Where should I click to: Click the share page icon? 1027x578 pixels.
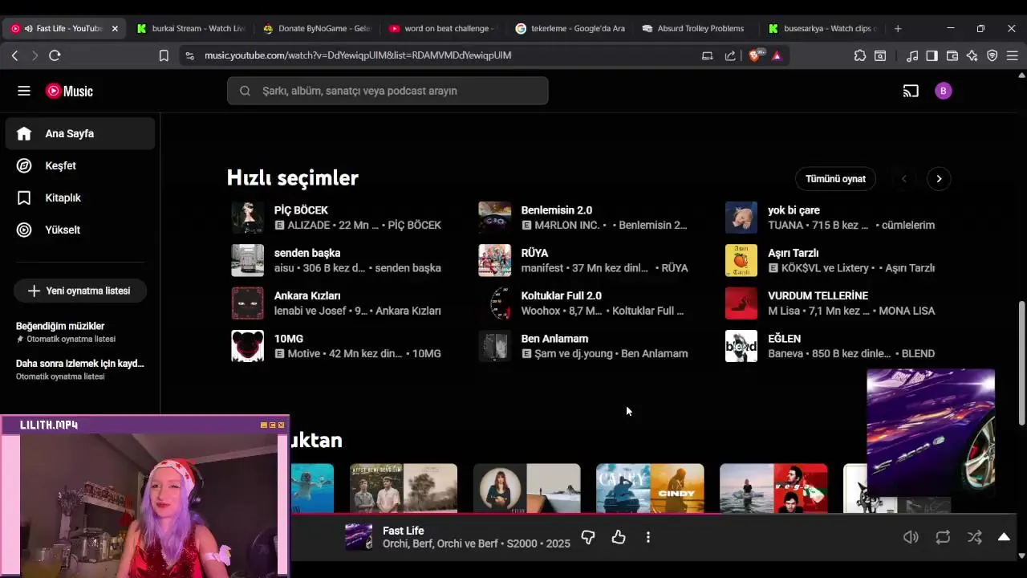tap(730, 55)
